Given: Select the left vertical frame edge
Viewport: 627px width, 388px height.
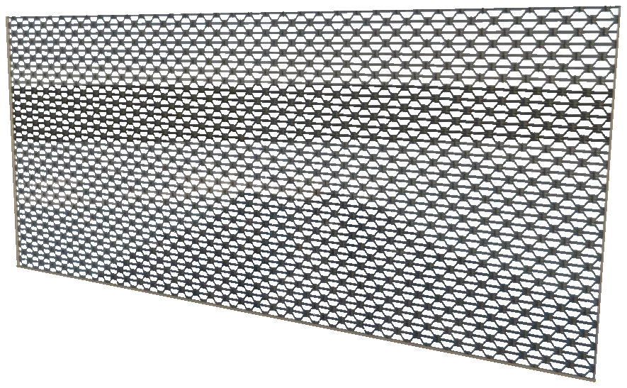Looking at the screenshot, I should click(12, 142).
